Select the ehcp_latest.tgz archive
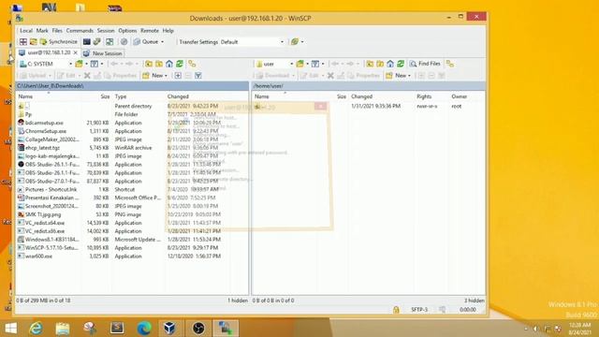This screenshot has height=337, width=599. pyautogui.click(x=42, y=148)
